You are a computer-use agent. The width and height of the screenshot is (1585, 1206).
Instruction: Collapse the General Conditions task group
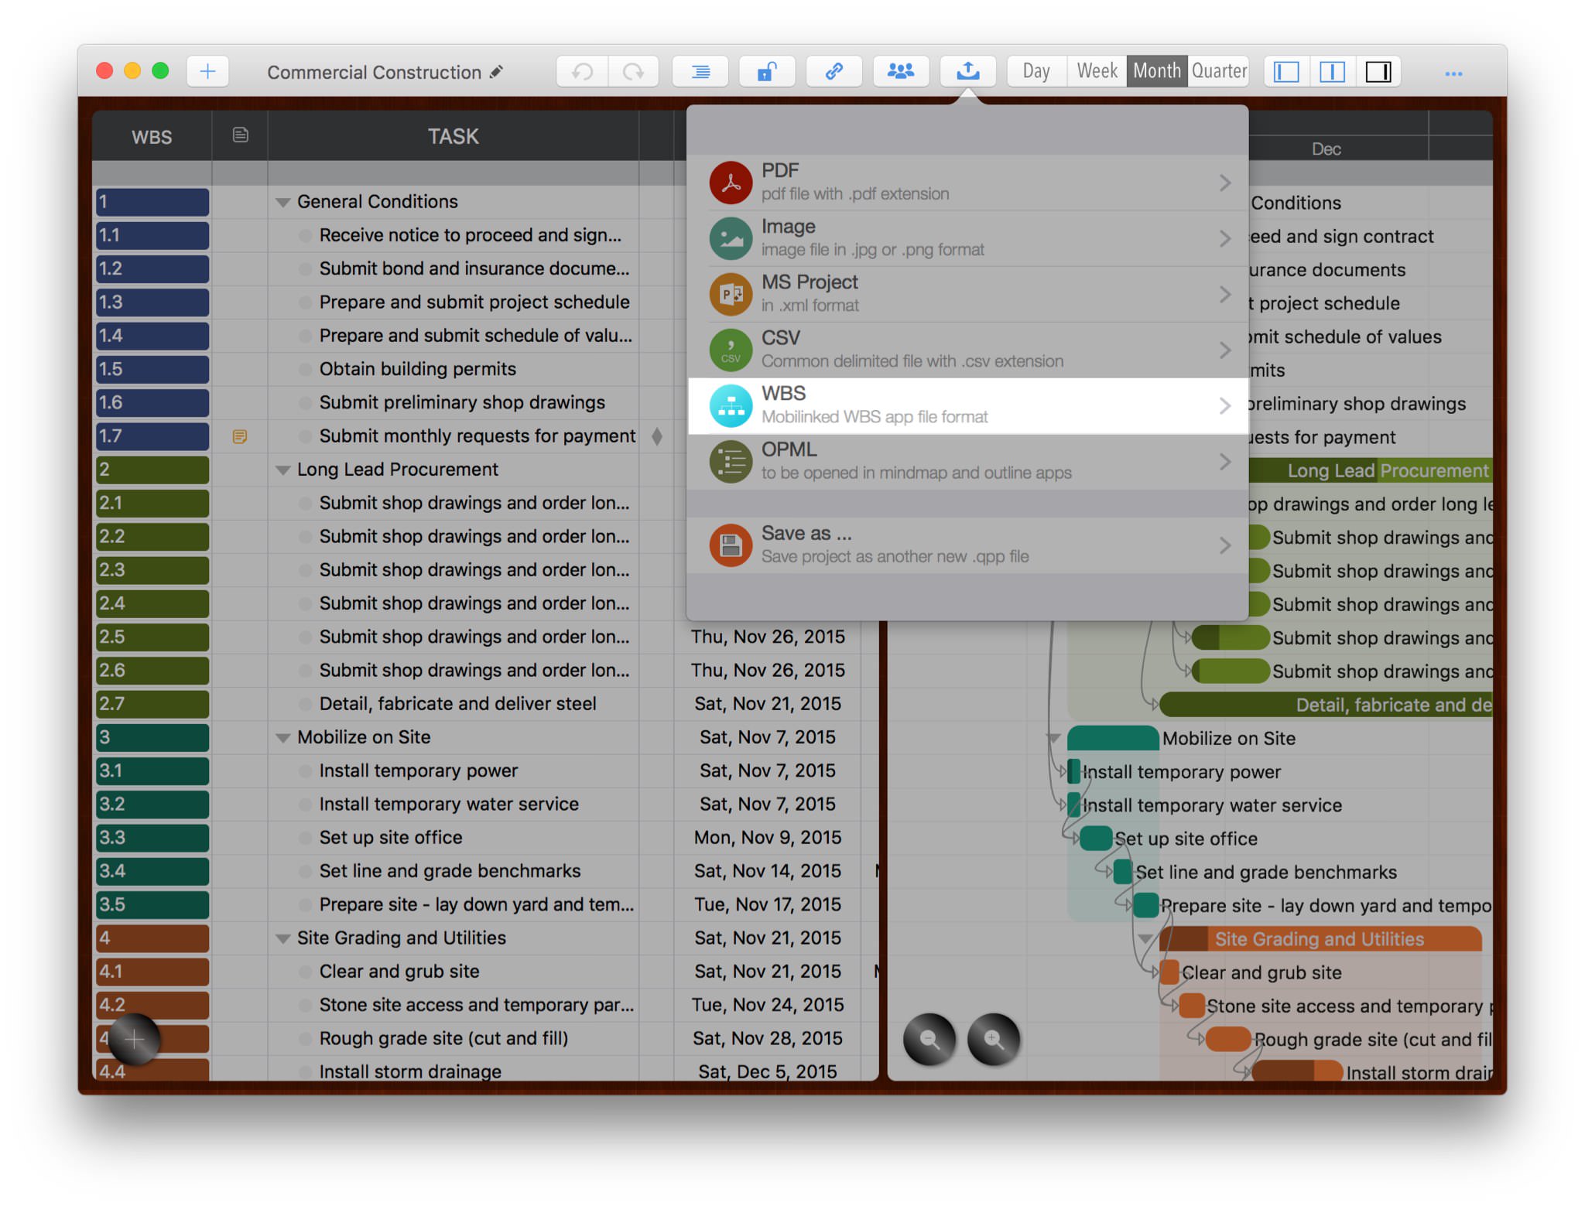coord(282,203)
